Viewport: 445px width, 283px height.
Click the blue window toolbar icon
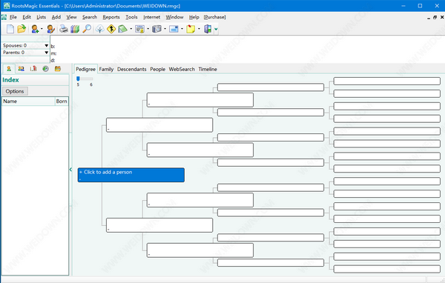pyautogui.click(x=174, y=29)
